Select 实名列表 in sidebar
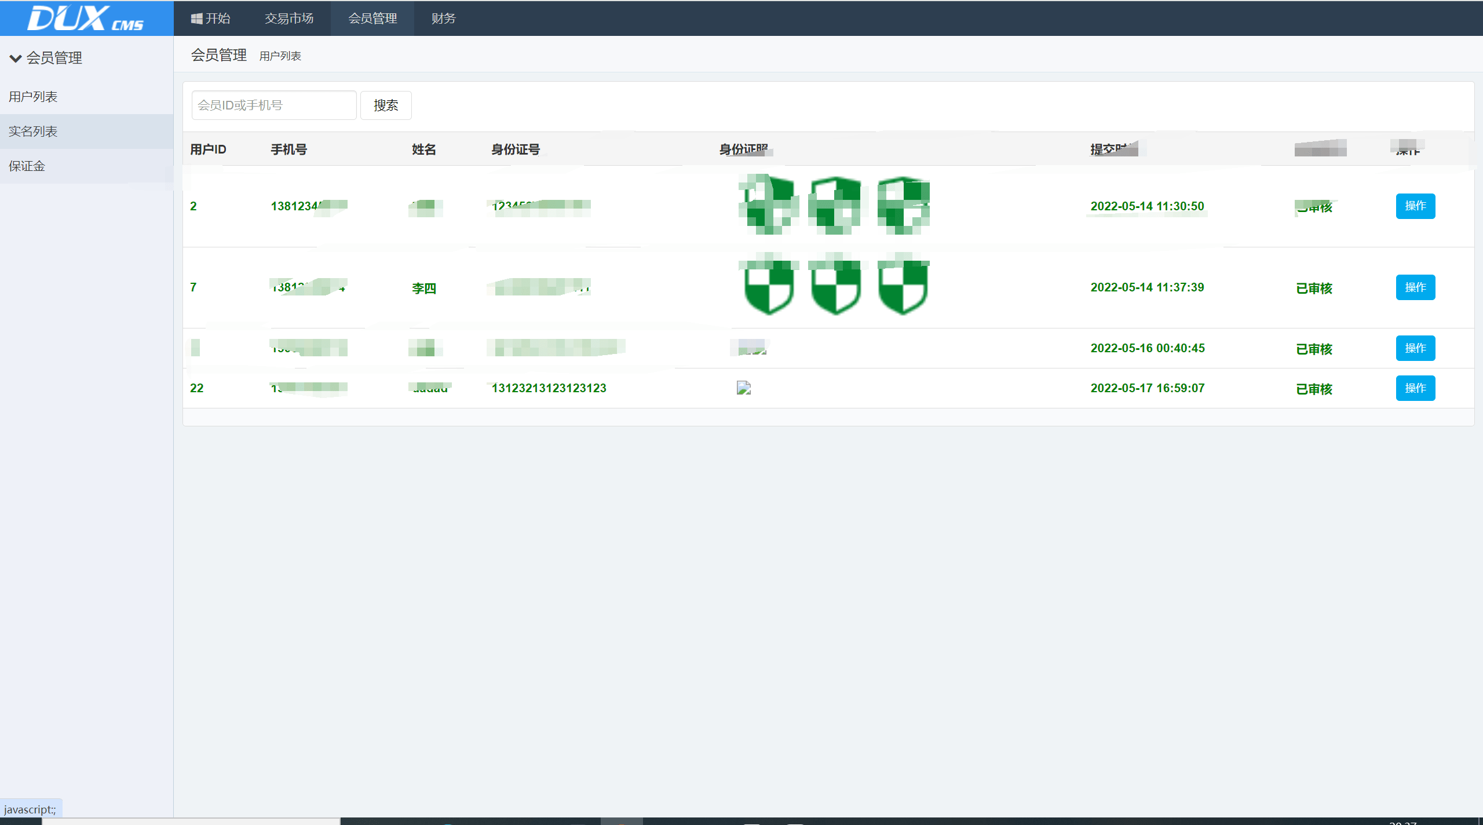The image size is (1483, 825). click(x=33, y=132)
